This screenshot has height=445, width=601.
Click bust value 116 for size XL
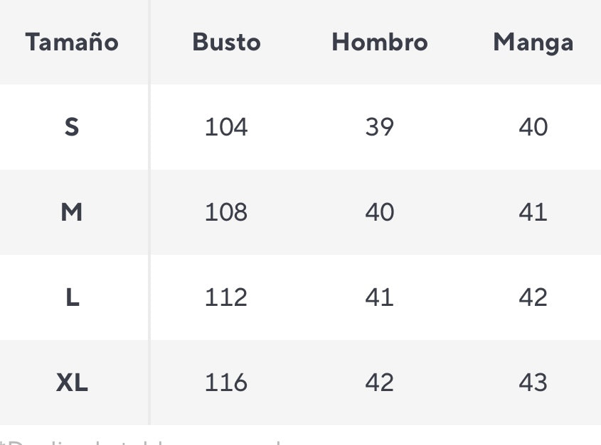pyautogui.click(x=226, y=383)
